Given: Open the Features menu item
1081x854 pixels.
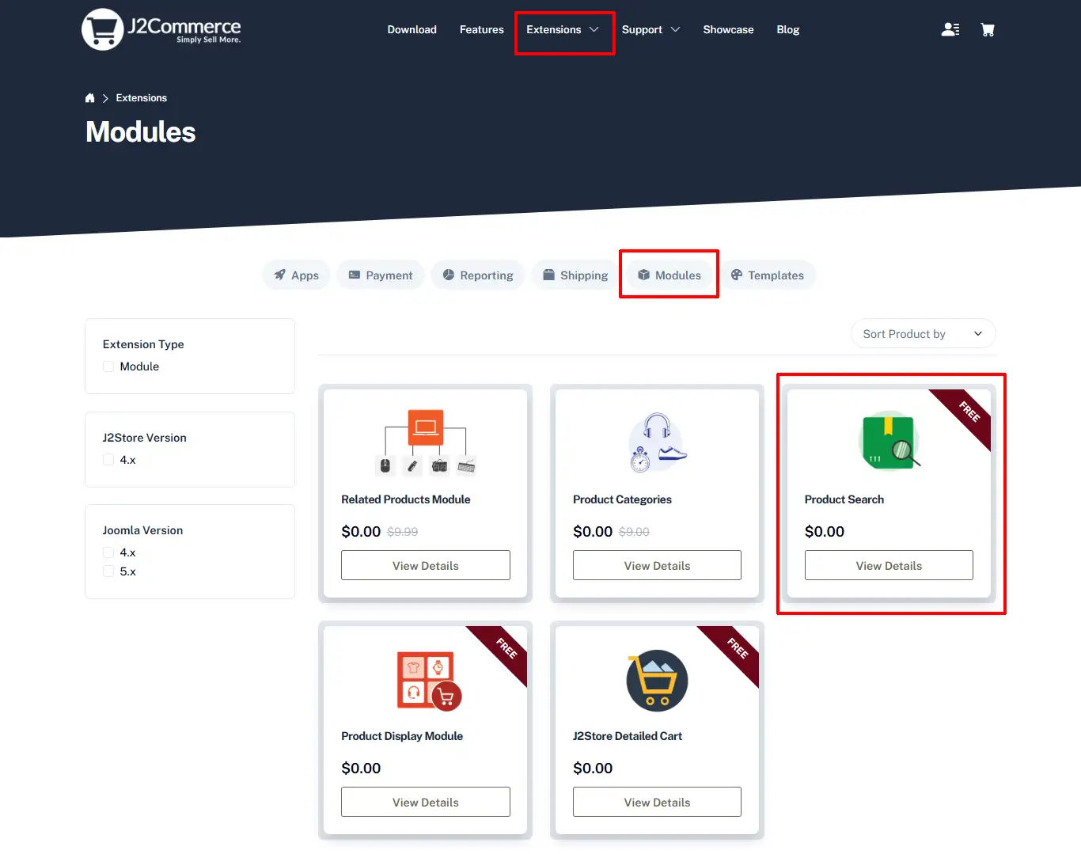Looking at the screenshot, I should point(481,30).
